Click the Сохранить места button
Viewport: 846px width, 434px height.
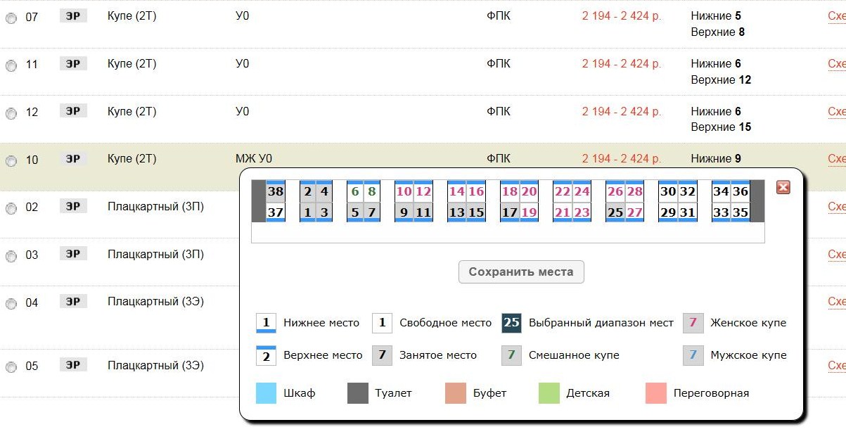click(521, 272)
